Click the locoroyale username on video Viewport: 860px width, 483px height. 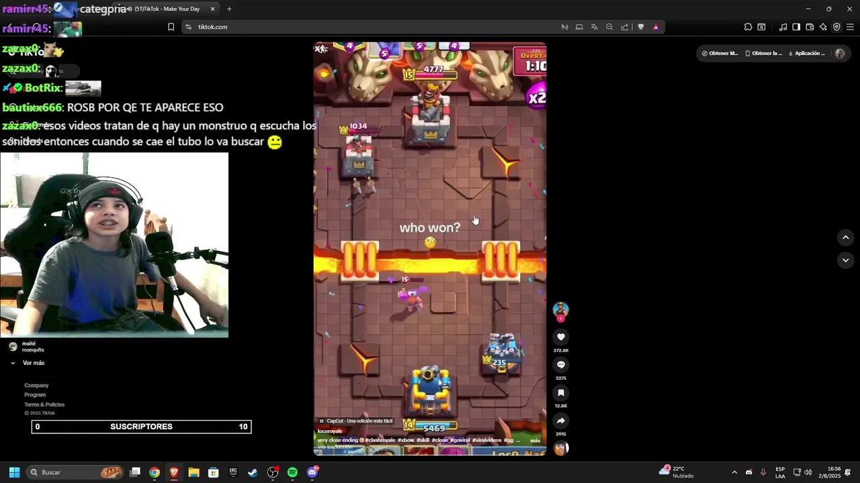click(x=330, y=431)
